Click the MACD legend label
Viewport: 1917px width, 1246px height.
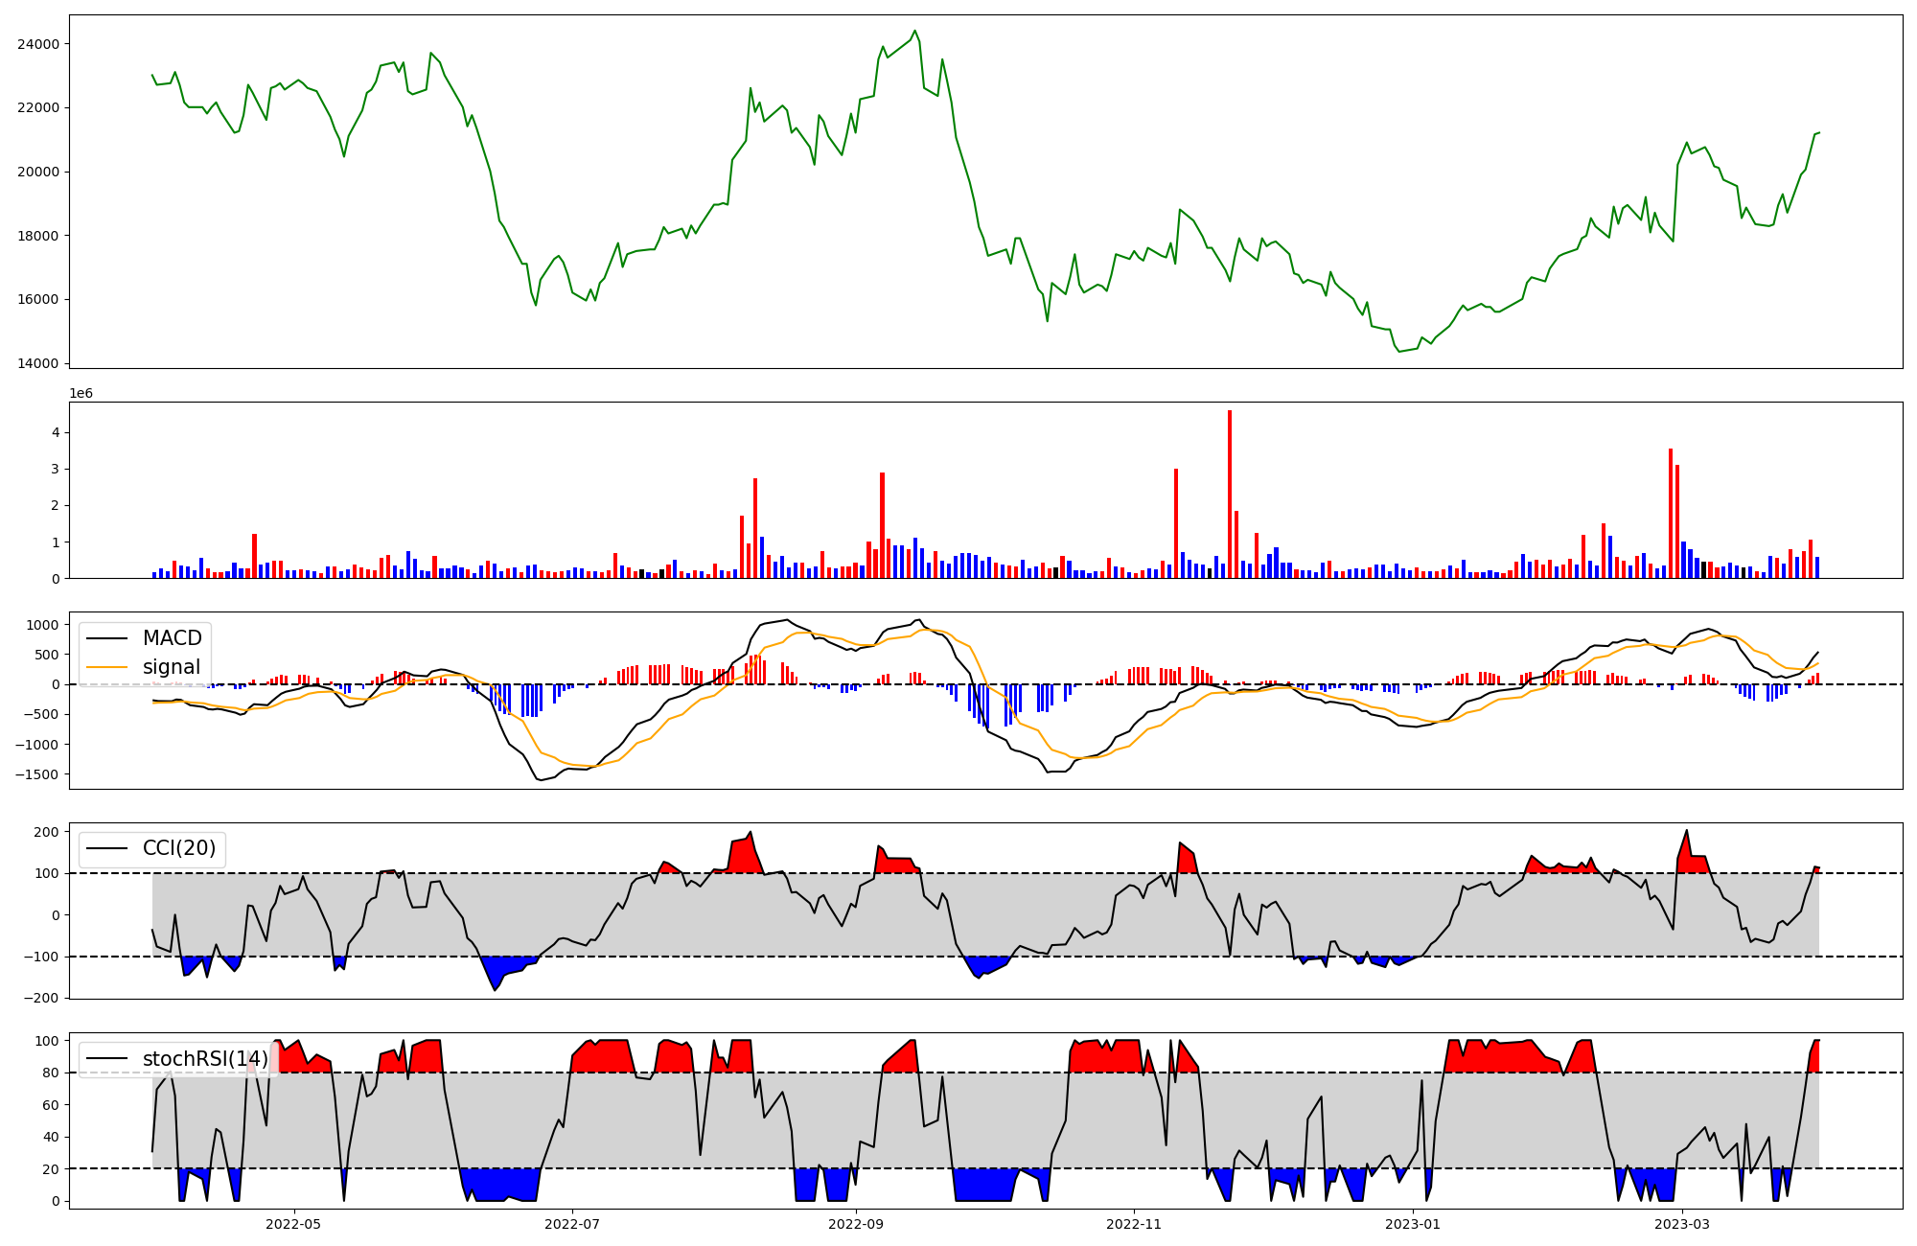(x=172, y=638)
